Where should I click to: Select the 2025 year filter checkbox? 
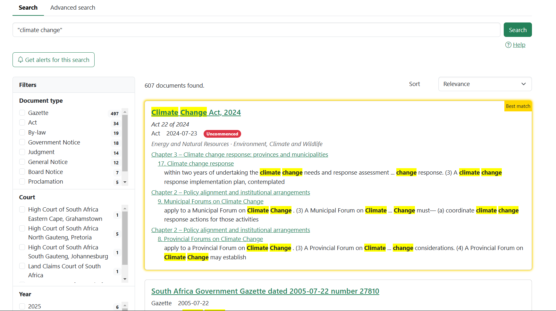click(x=22, y=306)
